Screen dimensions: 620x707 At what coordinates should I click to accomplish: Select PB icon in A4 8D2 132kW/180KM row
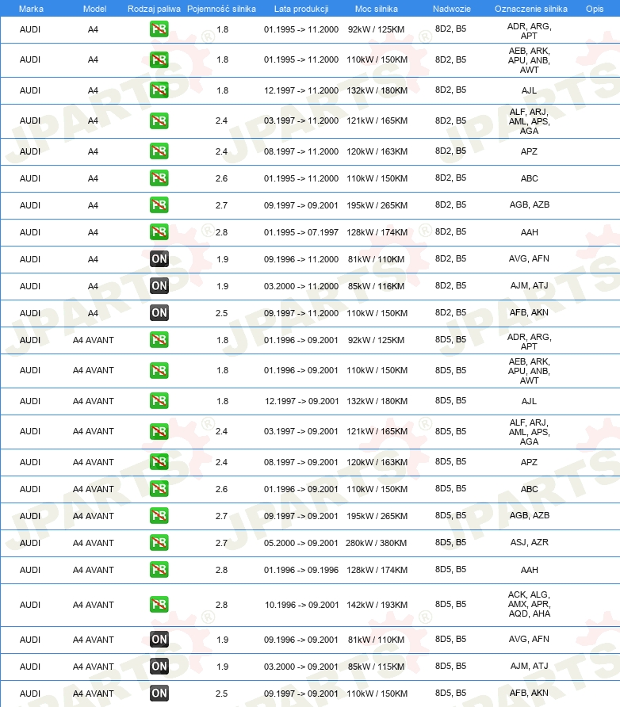pyautogui.click(x=159, y=90)
